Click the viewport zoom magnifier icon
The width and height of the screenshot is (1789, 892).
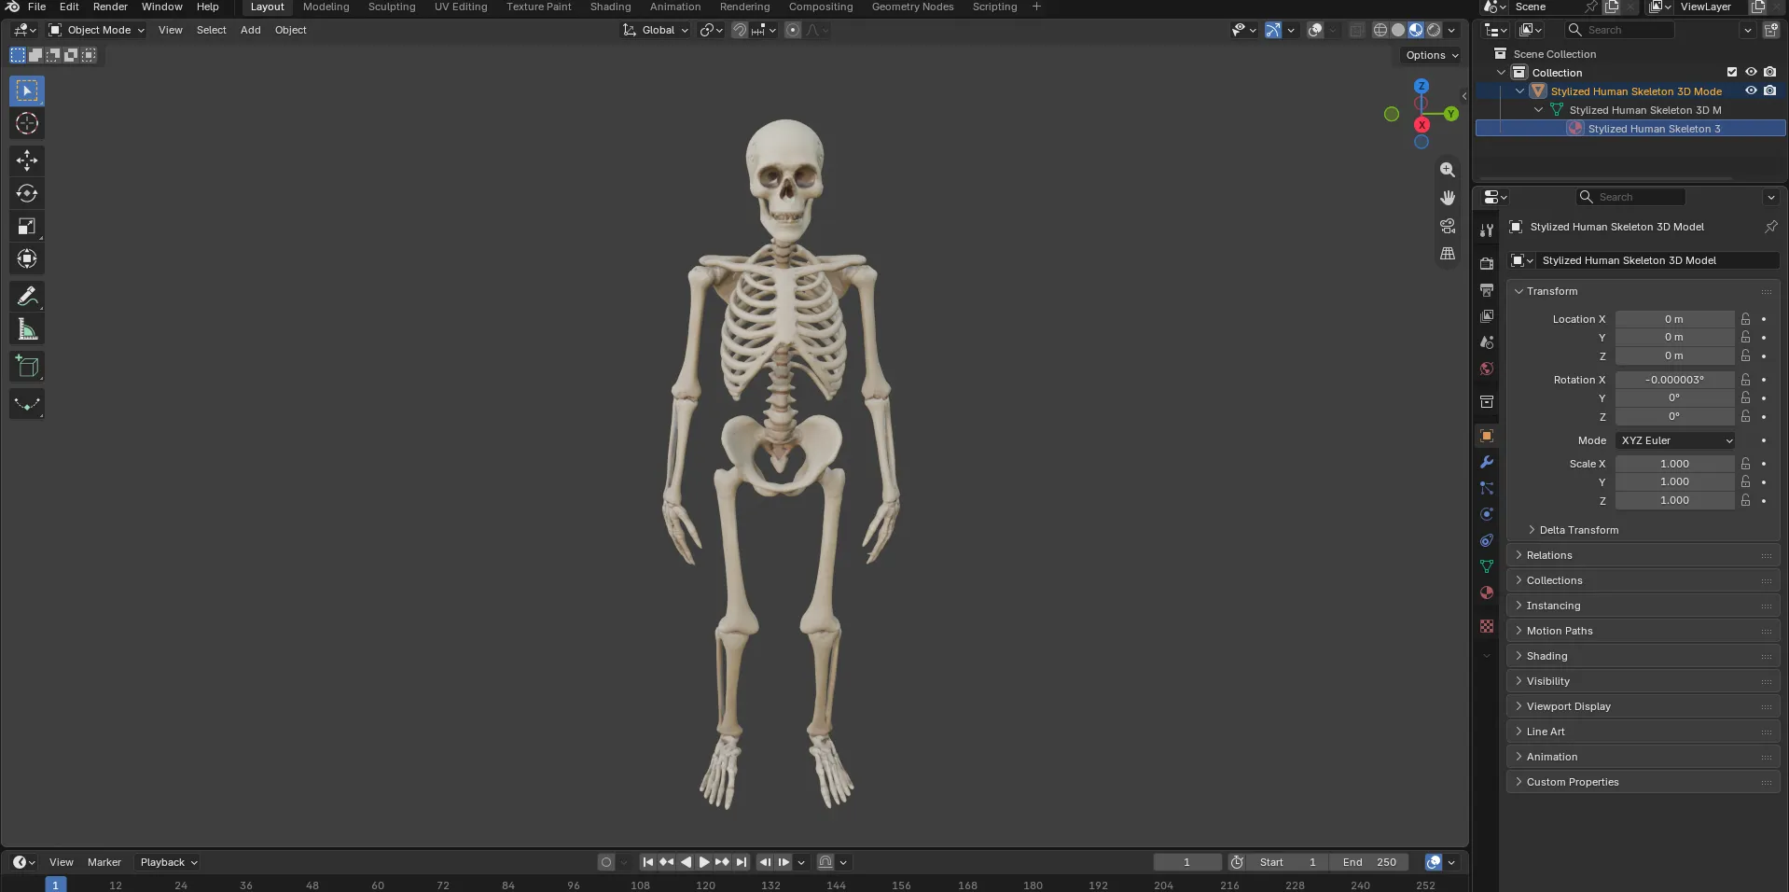pyautogui.click(x=1448, y=170)
